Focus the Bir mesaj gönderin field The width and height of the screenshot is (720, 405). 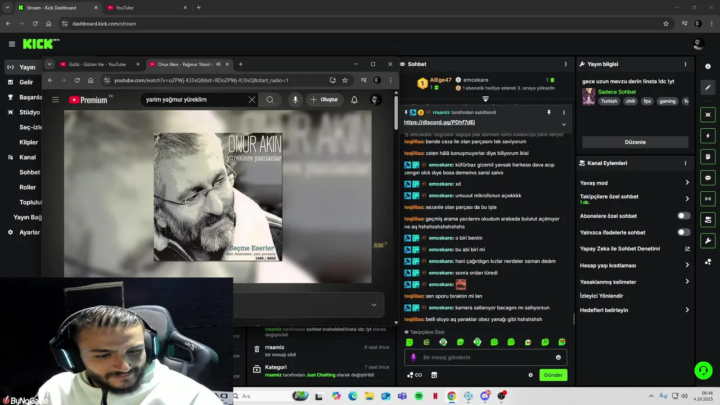[x=485, y=357]
